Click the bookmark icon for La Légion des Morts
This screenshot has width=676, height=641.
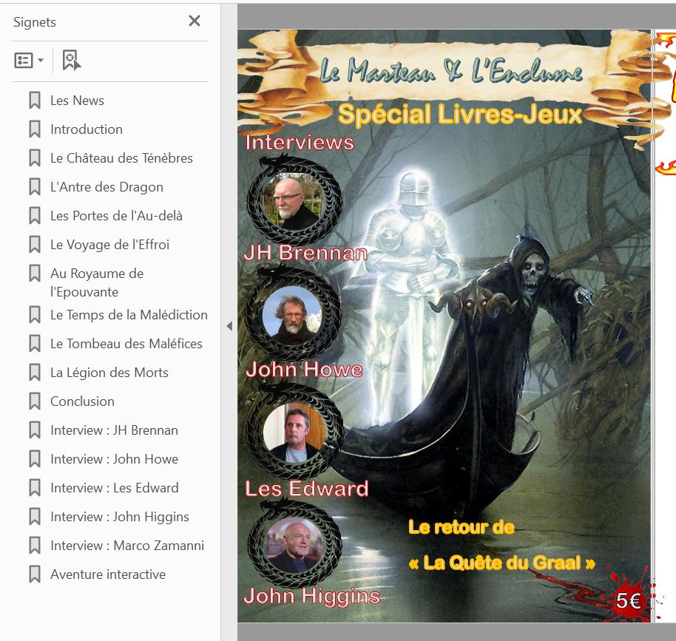click(35, 373)
